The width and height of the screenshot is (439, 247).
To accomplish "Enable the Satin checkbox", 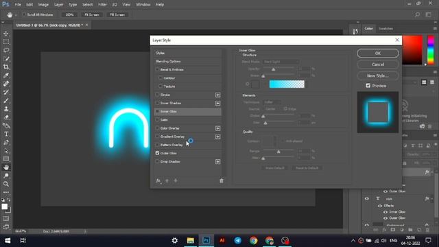I will [x=157, y=119].
